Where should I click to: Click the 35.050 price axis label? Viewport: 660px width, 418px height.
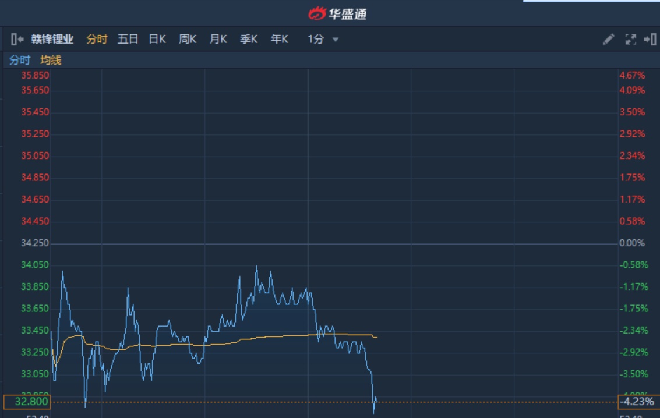35,156
